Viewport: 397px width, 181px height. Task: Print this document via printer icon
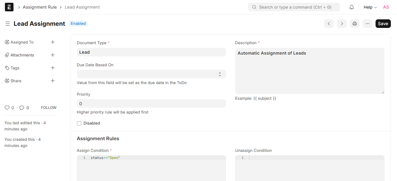coord(355,24)
